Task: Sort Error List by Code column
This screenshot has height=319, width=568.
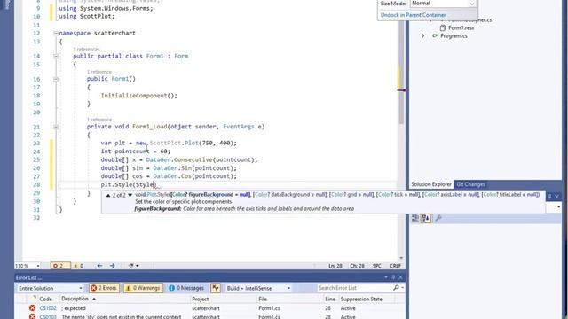Action: point(45,299)
